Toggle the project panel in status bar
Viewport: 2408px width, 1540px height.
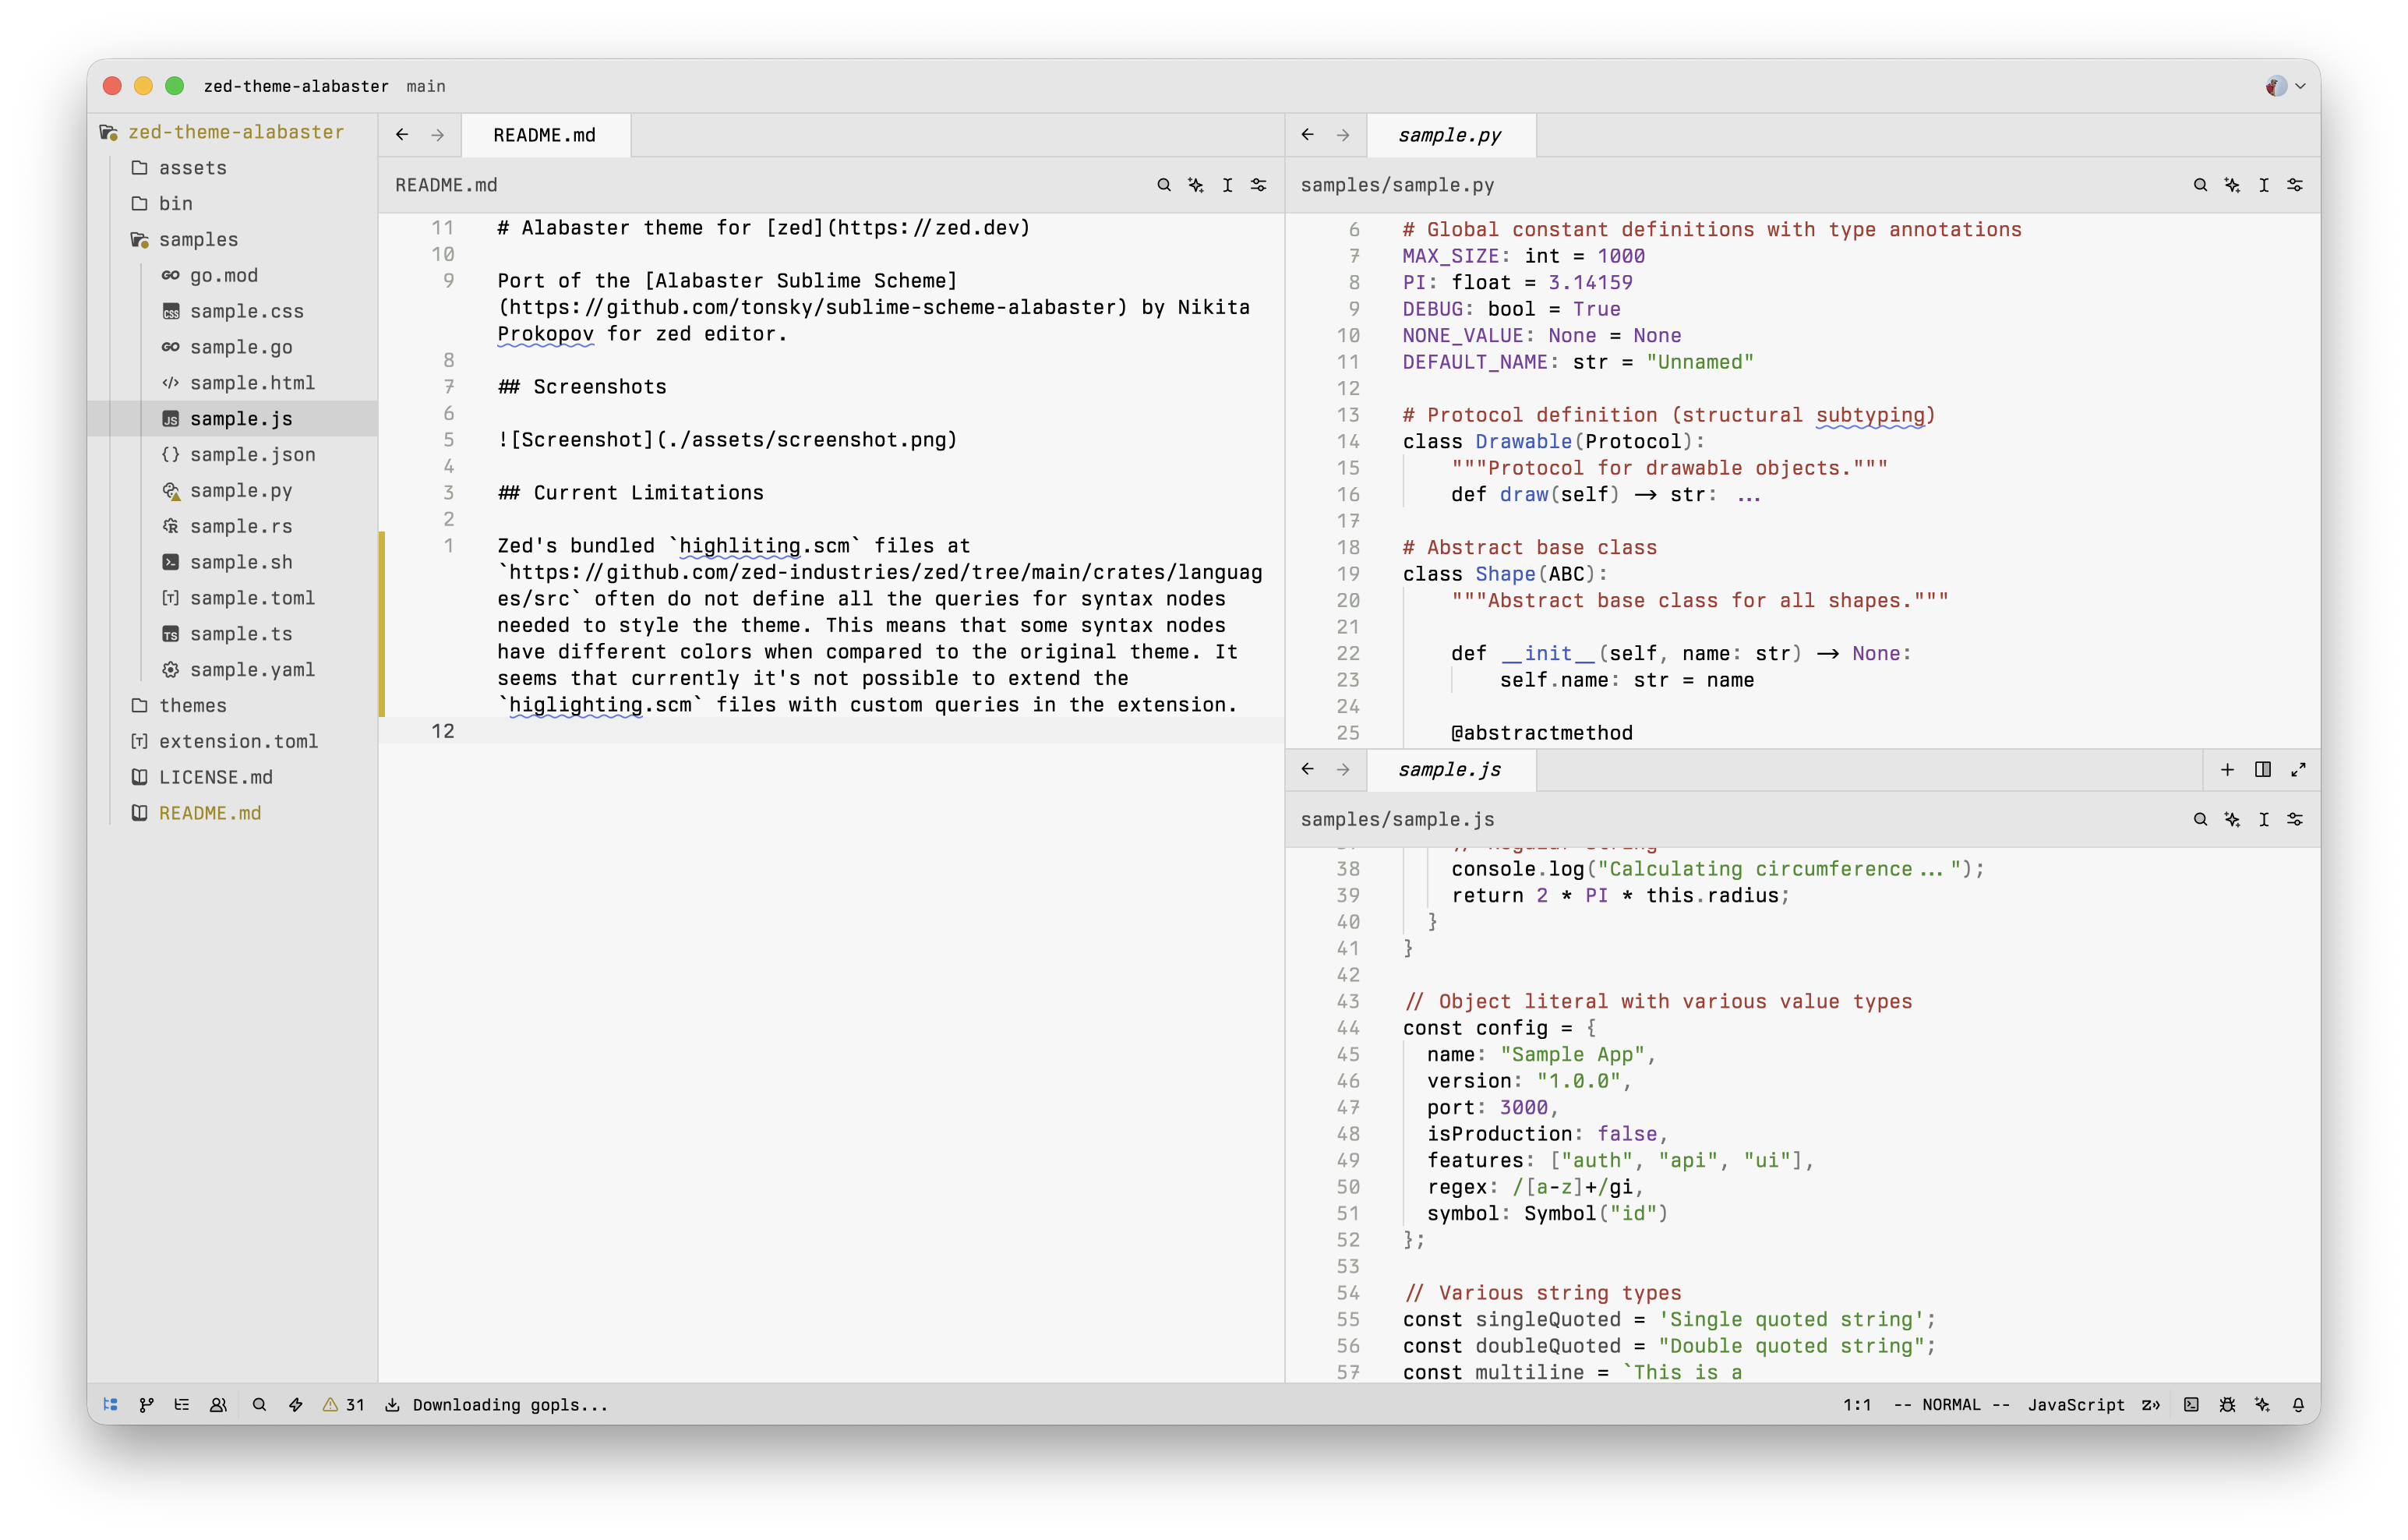tap(111, 1404)
